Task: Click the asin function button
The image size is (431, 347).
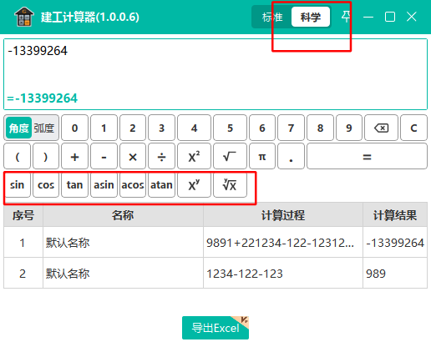Action: click(104, 184)
